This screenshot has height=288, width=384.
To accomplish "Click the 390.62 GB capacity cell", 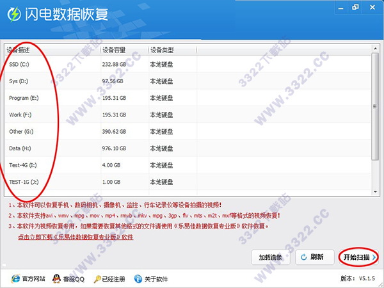I will pos(114,131).
